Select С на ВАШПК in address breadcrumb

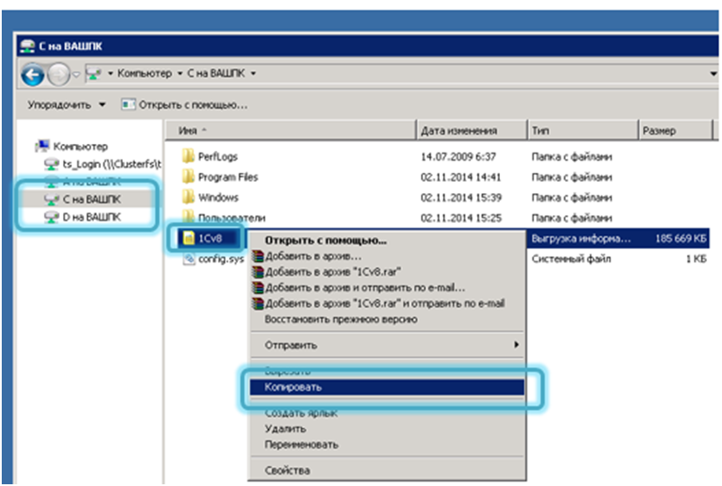click(216, 73)
